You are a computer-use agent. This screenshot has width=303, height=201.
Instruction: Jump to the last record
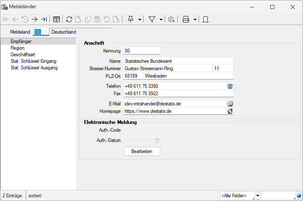(44, 19)
